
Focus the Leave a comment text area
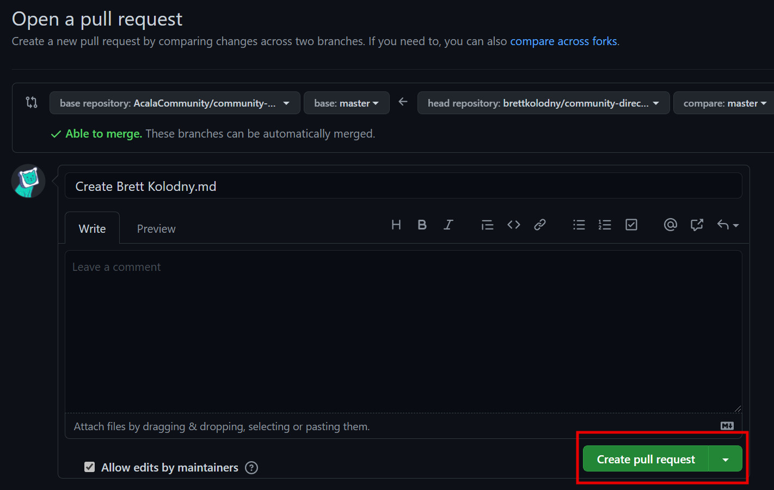[403, 332]
